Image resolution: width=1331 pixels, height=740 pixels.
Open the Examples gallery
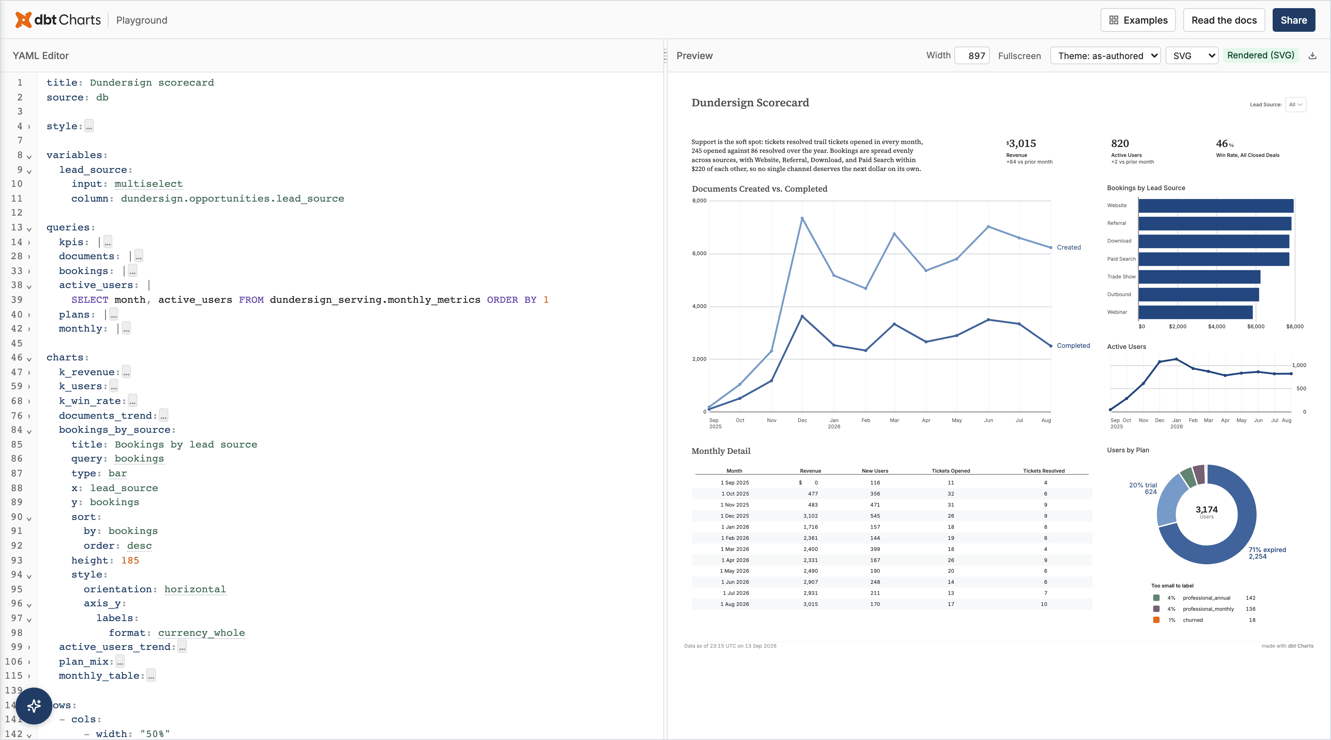pos(1138,20)
